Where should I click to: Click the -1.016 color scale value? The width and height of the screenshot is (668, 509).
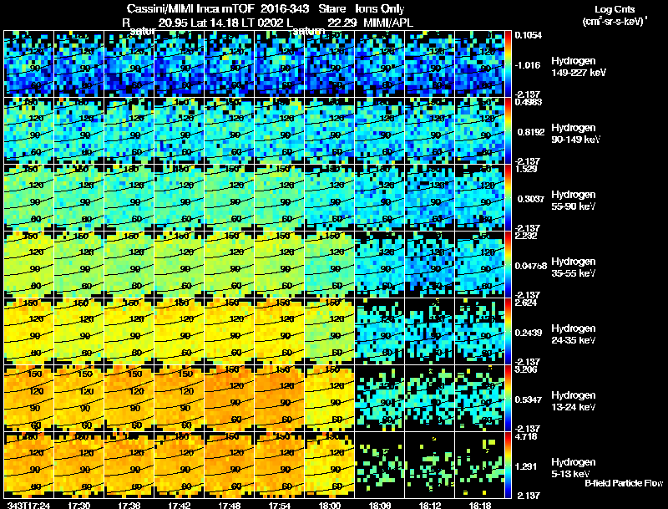(528, 65)
